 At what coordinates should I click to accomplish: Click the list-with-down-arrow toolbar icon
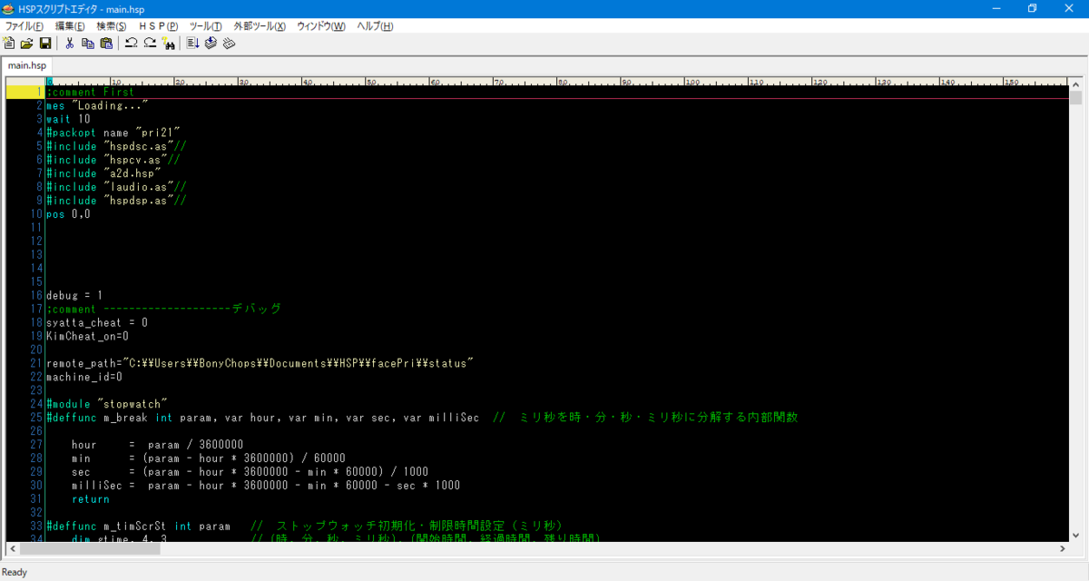click(x=192, y=43)
